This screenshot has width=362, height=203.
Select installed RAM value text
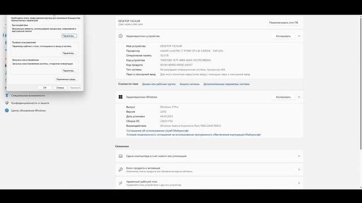point(165,55)
